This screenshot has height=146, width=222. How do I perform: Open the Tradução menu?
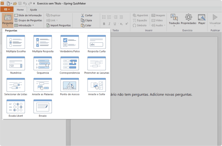(174, 20)
